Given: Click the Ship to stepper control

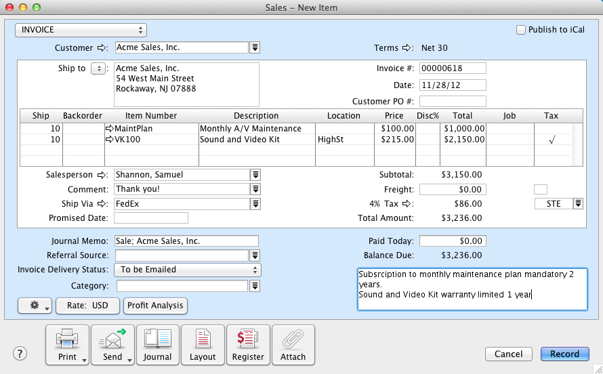Looking at the screenshot, I should 98,68.
